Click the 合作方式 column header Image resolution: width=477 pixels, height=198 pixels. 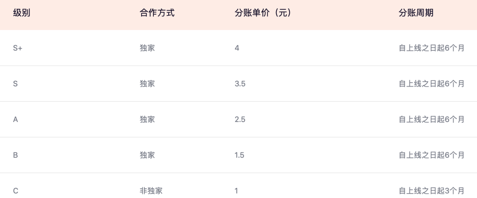157,13
